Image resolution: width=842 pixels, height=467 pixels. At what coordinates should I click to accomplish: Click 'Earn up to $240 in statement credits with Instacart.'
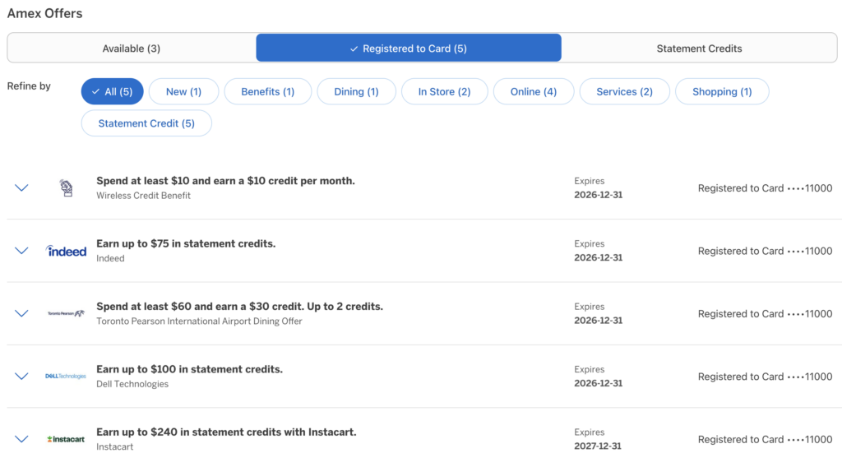pyautogui.click(x=227, y=432)
